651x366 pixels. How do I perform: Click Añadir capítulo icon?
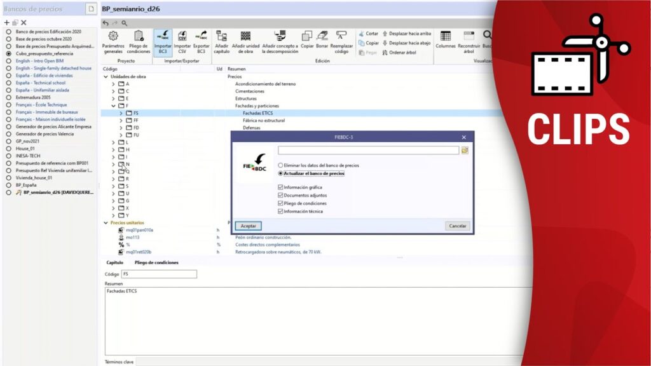(x=221, y=37)
